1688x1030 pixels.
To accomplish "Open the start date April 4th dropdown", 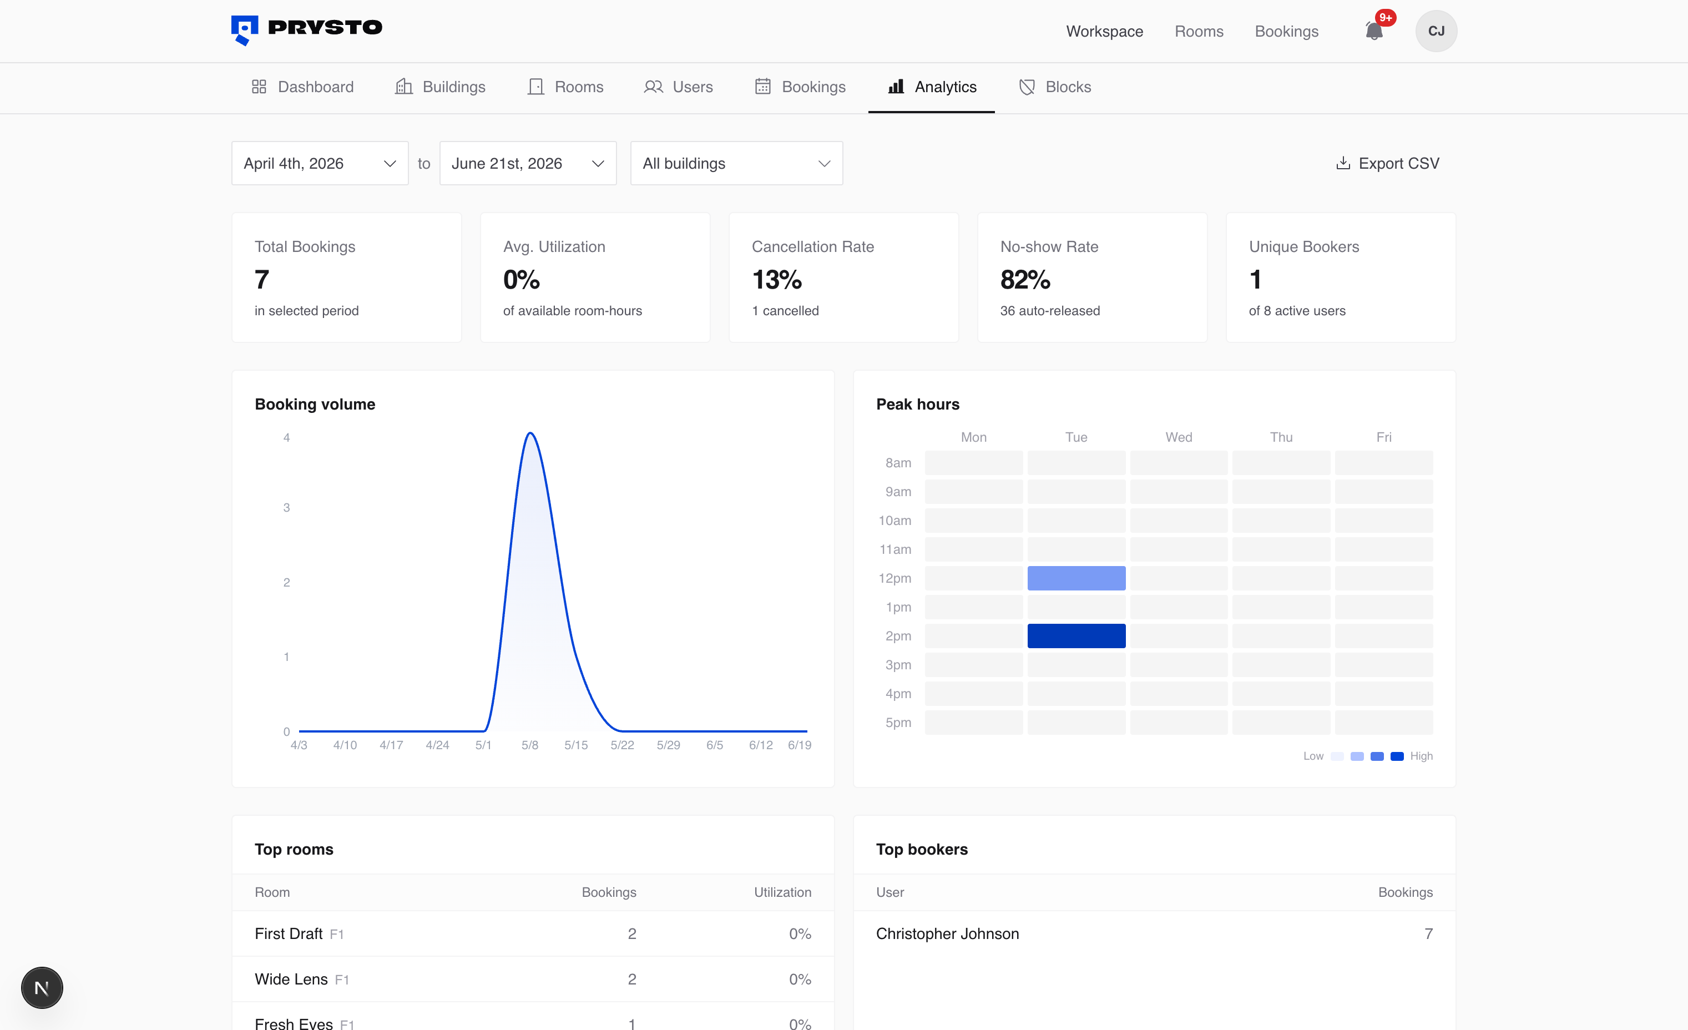I will (320, 163).
